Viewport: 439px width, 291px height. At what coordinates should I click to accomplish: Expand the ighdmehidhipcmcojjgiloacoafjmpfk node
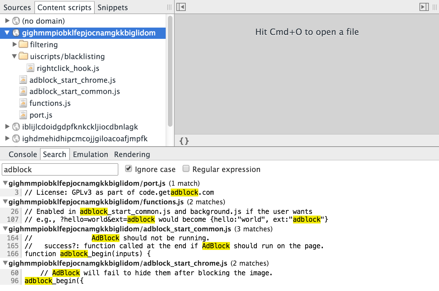pyautogui.click(x=7, y=138)
